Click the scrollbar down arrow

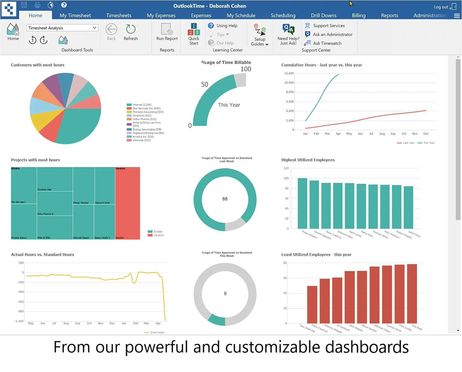[x=458, y=331]
